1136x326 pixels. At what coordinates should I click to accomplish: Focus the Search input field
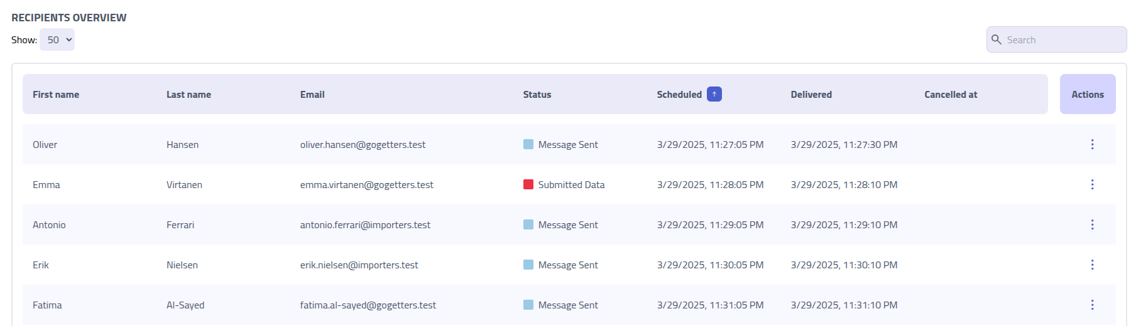click(1056, 39)
